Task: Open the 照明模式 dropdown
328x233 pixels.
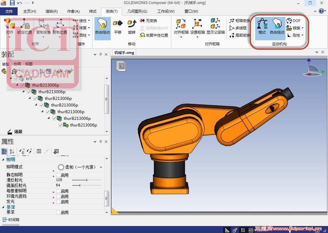Action: click(x=101, y=167)
